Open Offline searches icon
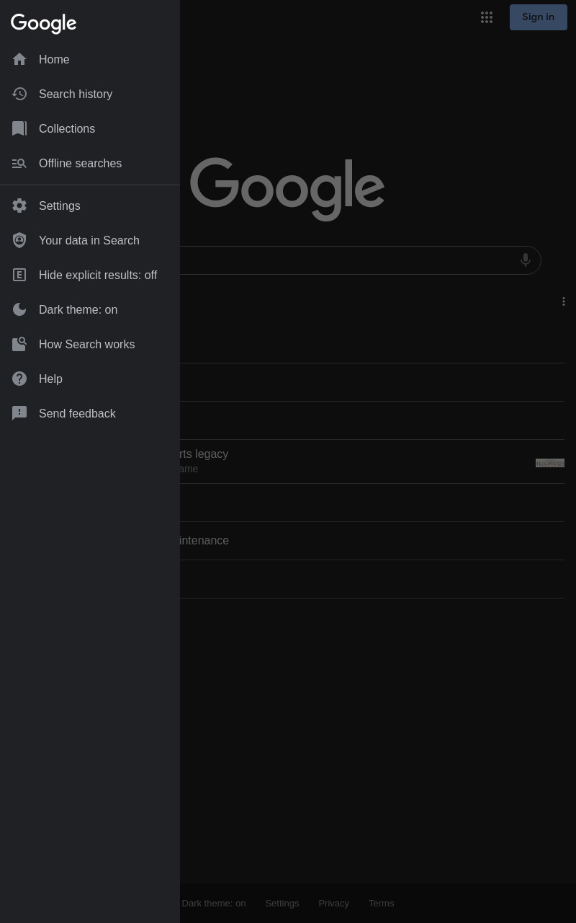Image resolution: width=576 pixels, height=923 pixels. pos(19,163)
